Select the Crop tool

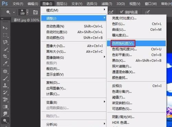(5, 56)
